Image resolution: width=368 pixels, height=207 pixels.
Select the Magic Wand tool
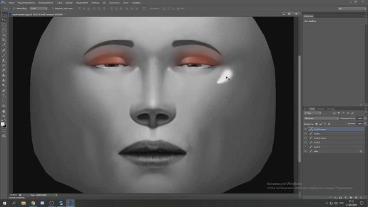pyautogui.click(x=3, y=34)
